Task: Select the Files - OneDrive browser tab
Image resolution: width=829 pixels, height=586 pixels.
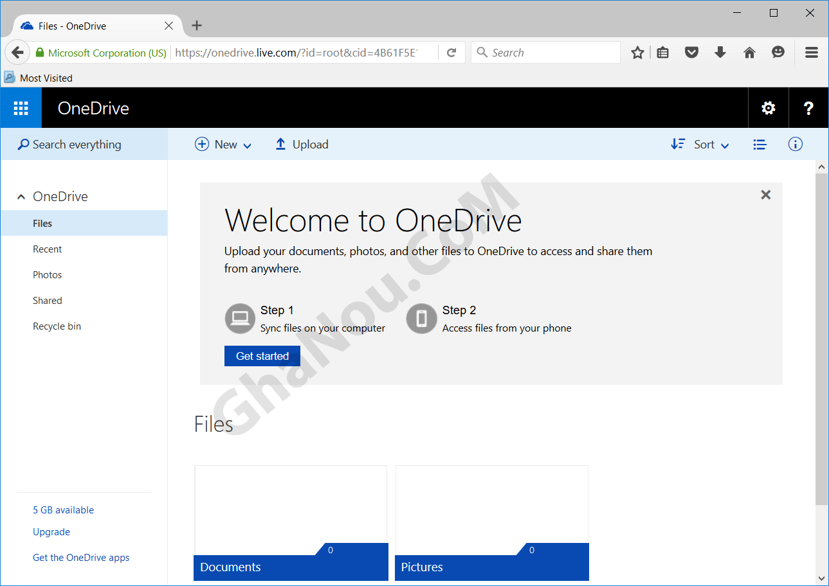Action: coord(96,26)
